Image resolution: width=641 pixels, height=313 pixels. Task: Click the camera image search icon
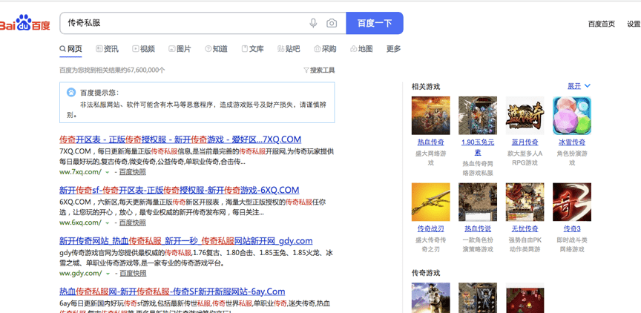[332, 23]
